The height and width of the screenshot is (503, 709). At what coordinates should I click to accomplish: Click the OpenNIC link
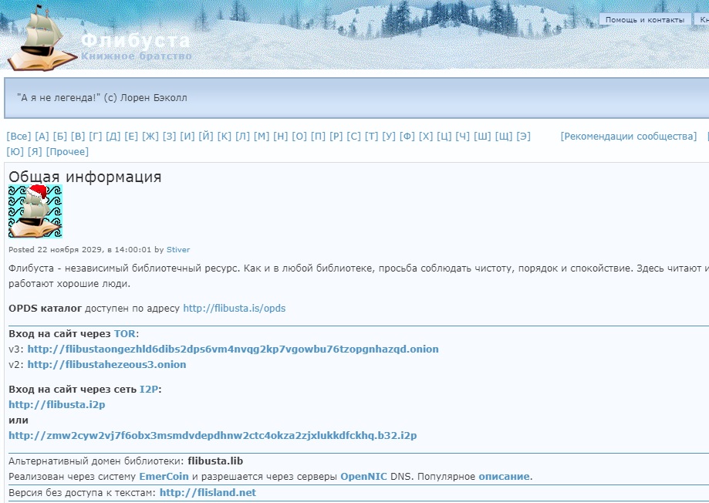363,476
